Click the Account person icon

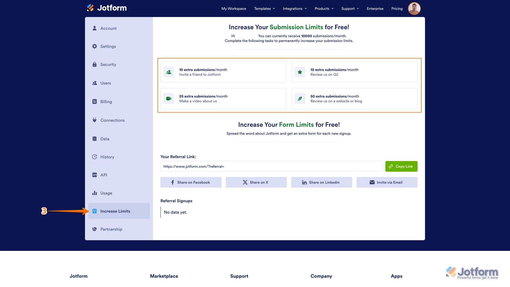click(x=94, y=28)
